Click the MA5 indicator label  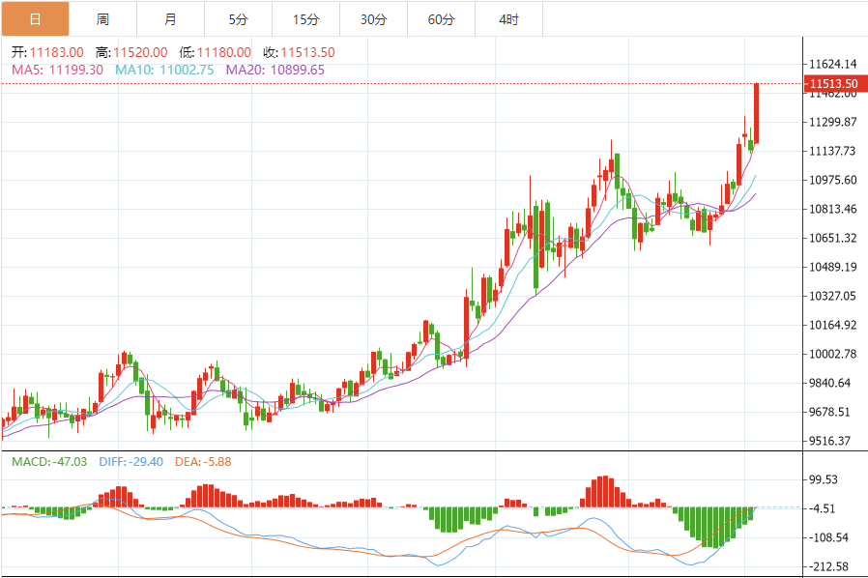tap(57, 70)
